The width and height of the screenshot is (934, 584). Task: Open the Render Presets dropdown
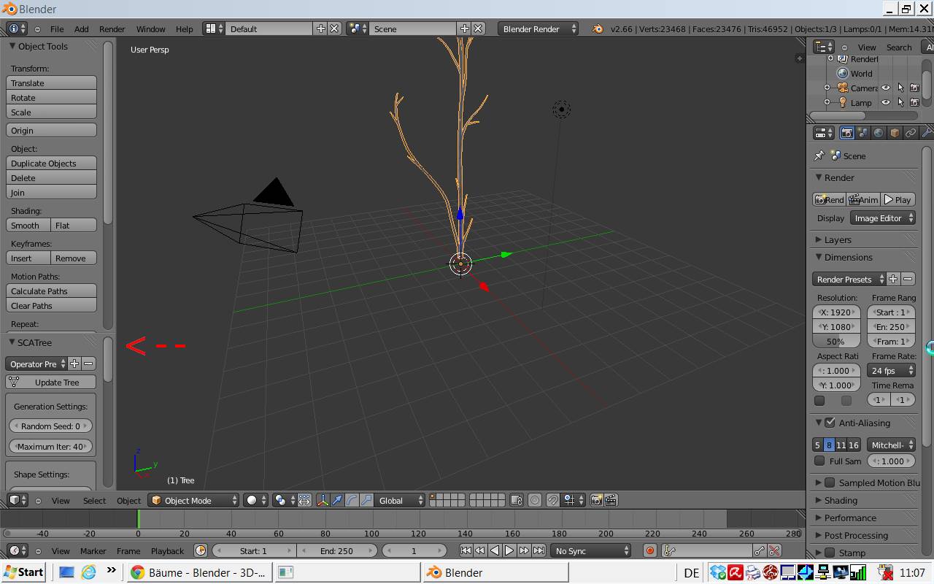[849, 279]
